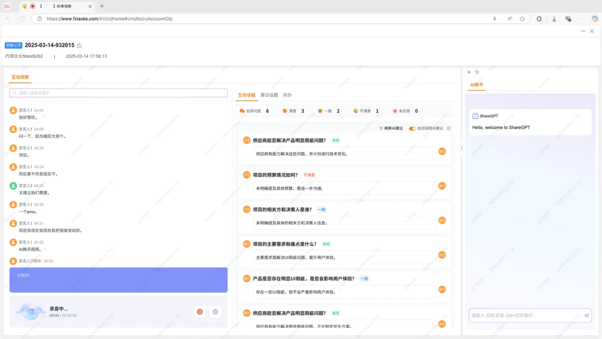
Task: Filter topics by 不满意 category
Action: coord(365,111)
